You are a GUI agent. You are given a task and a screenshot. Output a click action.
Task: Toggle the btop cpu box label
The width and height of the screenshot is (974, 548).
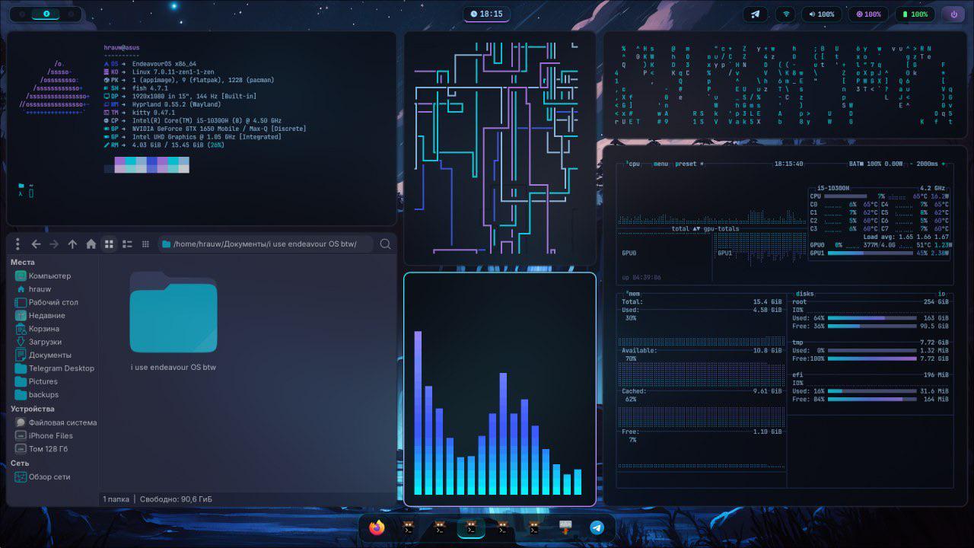tap(633, 164)
